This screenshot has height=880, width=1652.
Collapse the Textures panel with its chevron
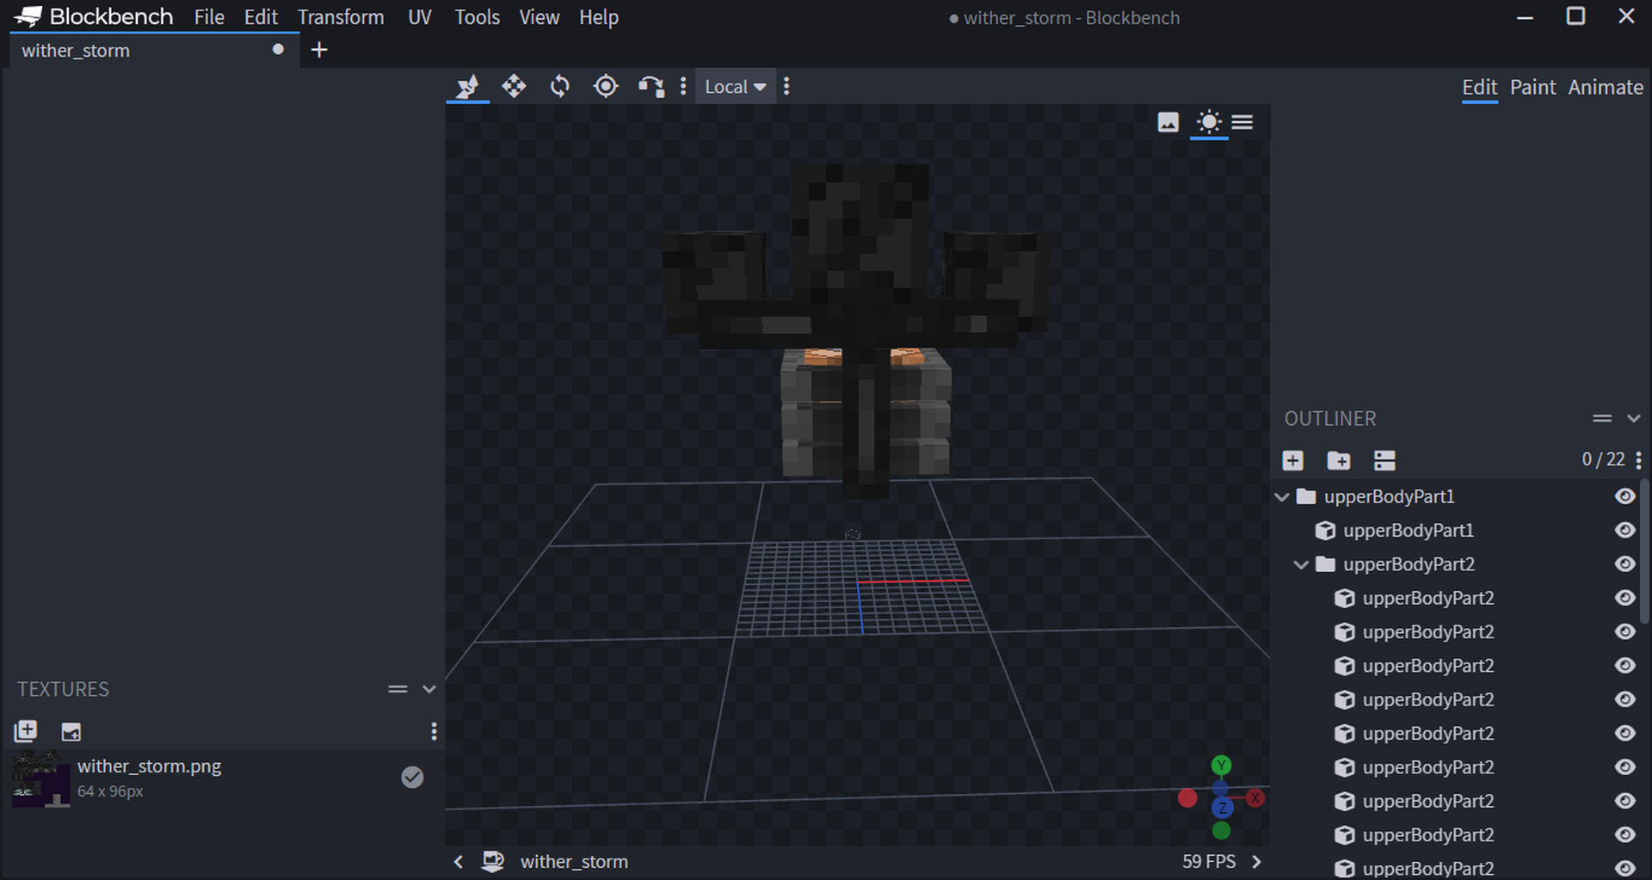[x=429, y=688]
